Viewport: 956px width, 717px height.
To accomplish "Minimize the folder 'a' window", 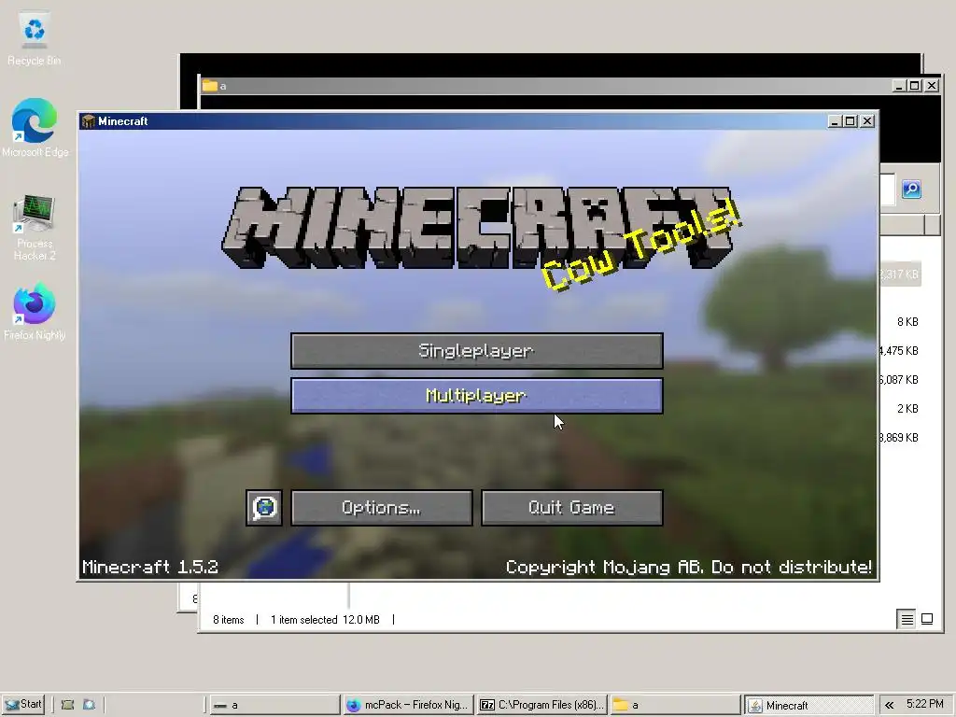I will point(899,86).
